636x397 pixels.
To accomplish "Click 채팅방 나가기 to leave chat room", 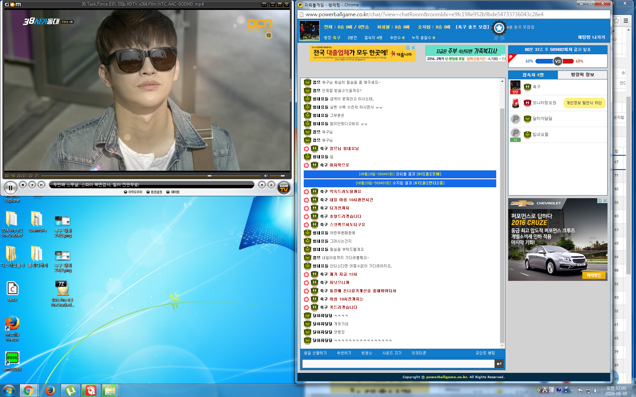I will [591, 37].
